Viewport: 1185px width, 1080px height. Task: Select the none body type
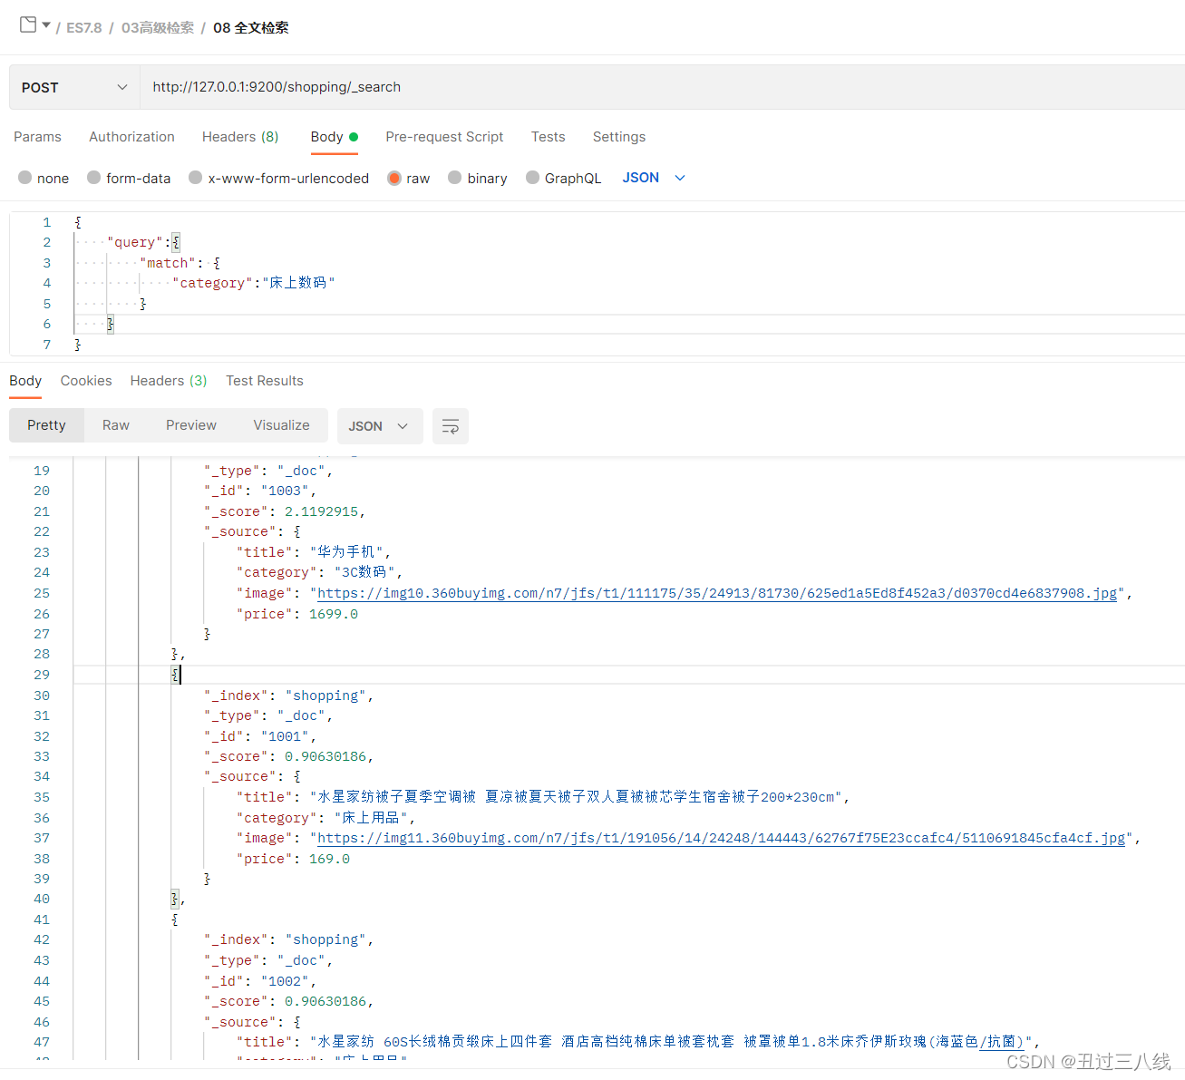pos(44,179)
